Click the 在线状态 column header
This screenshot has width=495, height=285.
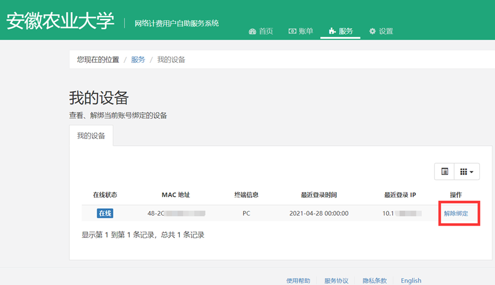tap(105, 195)
